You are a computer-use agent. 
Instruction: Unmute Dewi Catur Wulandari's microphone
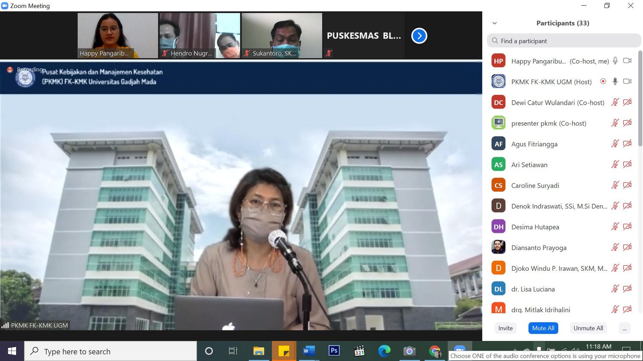point(615,102)
